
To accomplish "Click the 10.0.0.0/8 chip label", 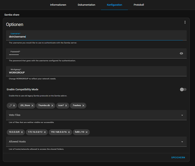I will 14,132.
